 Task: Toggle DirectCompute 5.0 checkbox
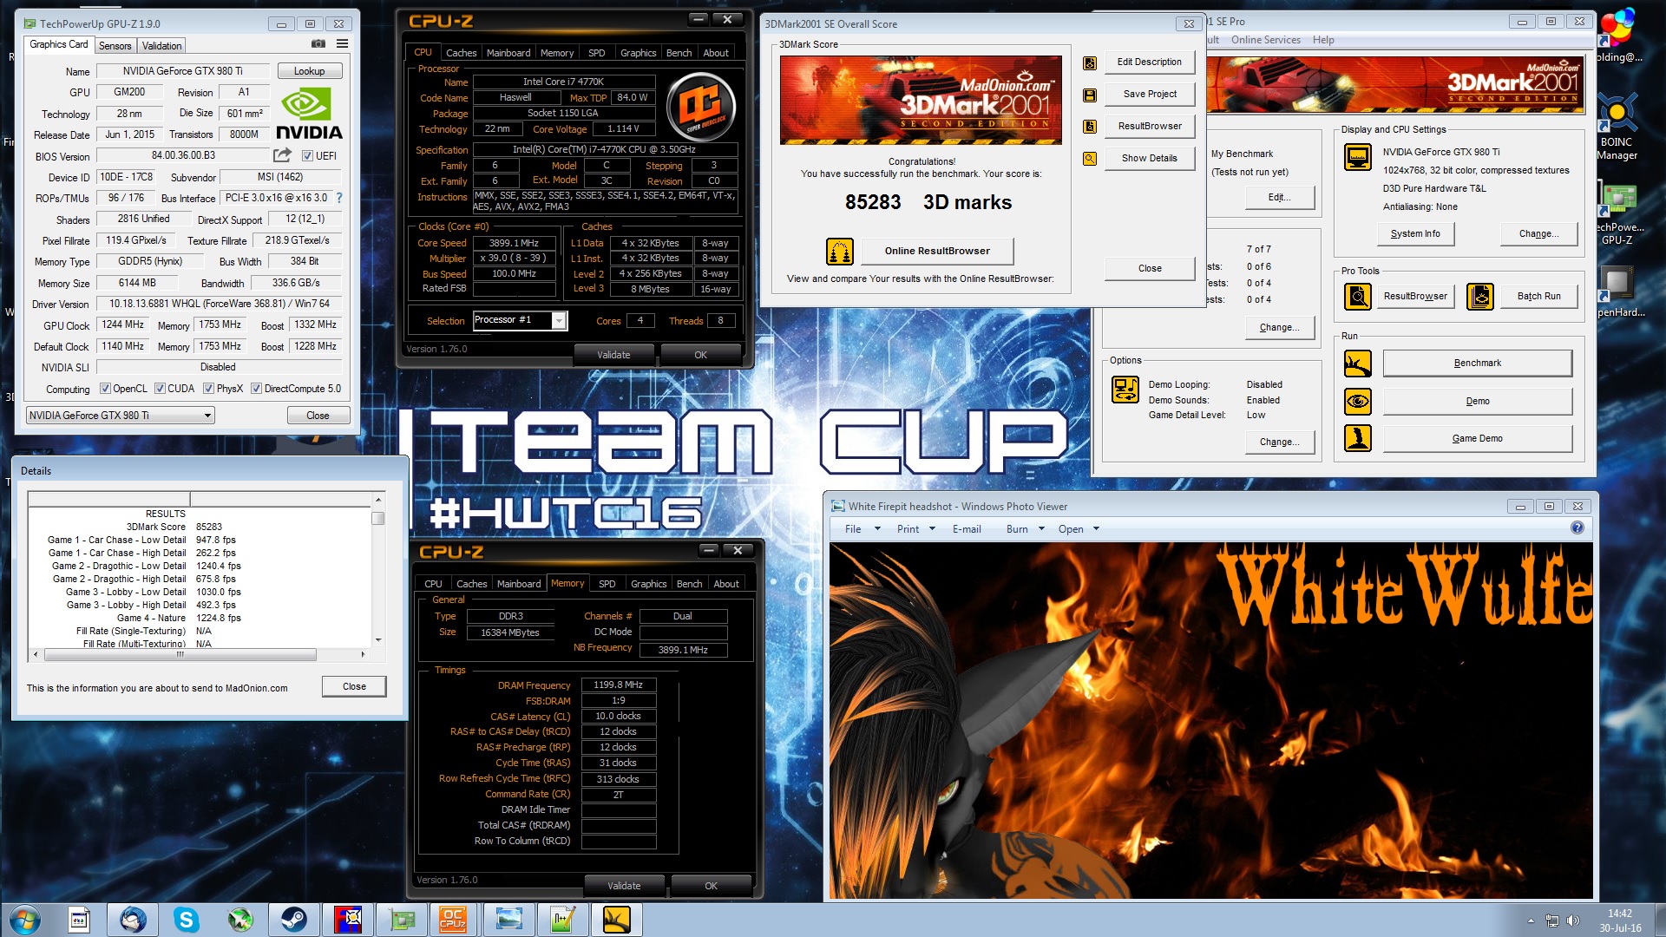coord(256,389)
